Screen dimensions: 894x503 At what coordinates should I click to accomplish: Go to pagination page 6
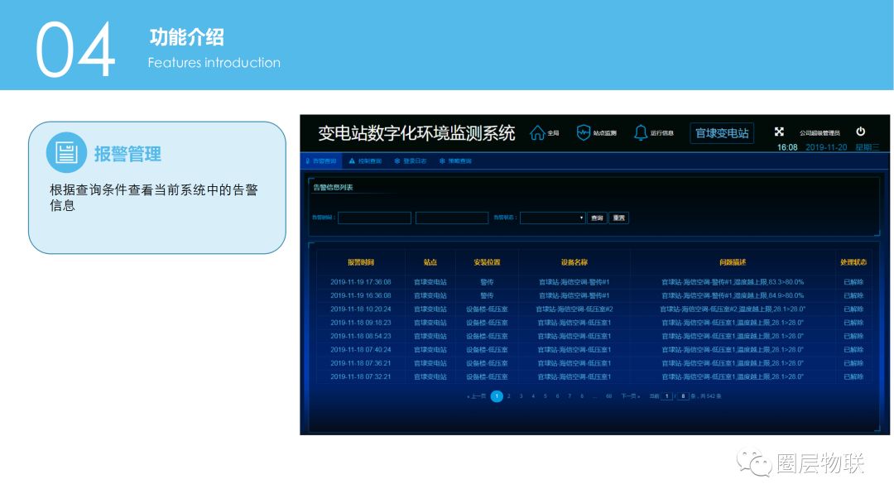pos(557,396)
